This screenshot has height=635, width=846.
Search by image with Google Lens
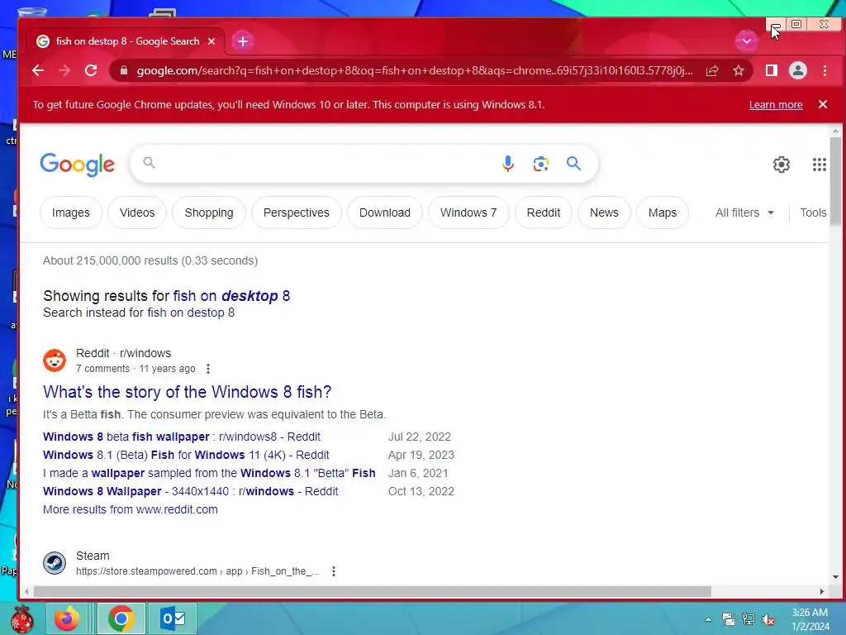540,163
